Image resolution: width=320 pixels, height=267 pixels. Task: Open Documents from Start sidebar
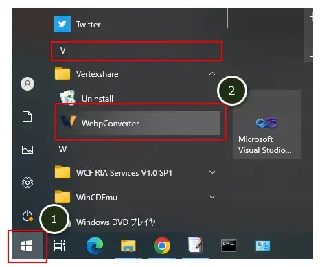[27, 117]
